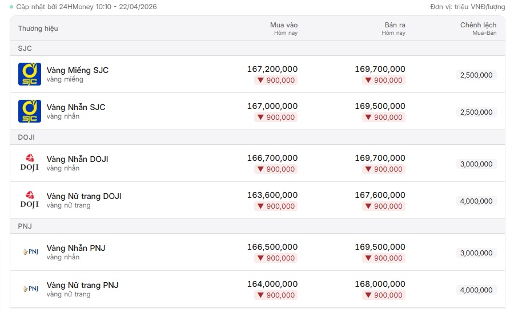Screen dimensions: 506x309
Task: Click the red down arrow under 167,200,000
Action: (x=260, y=80)
